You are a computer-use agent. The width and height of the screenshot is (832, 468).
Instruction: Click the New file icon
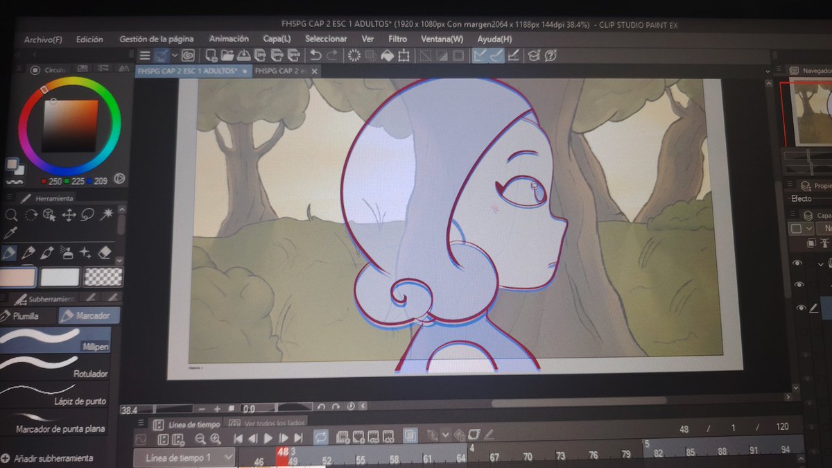[211, 55]
